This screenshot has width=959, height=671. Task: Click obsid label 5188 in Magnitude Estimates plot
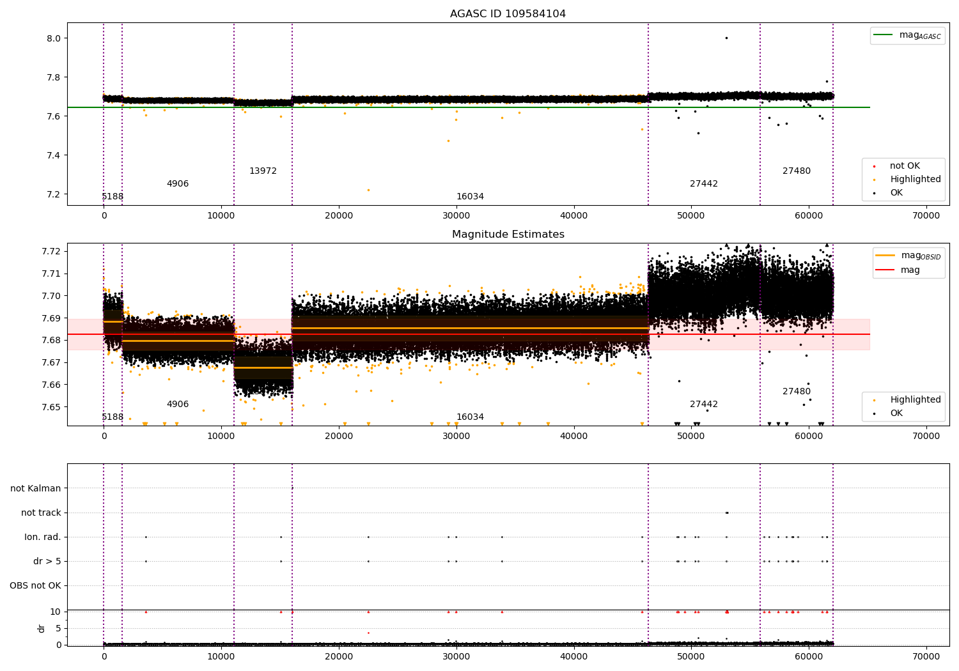tap(113, 417)
